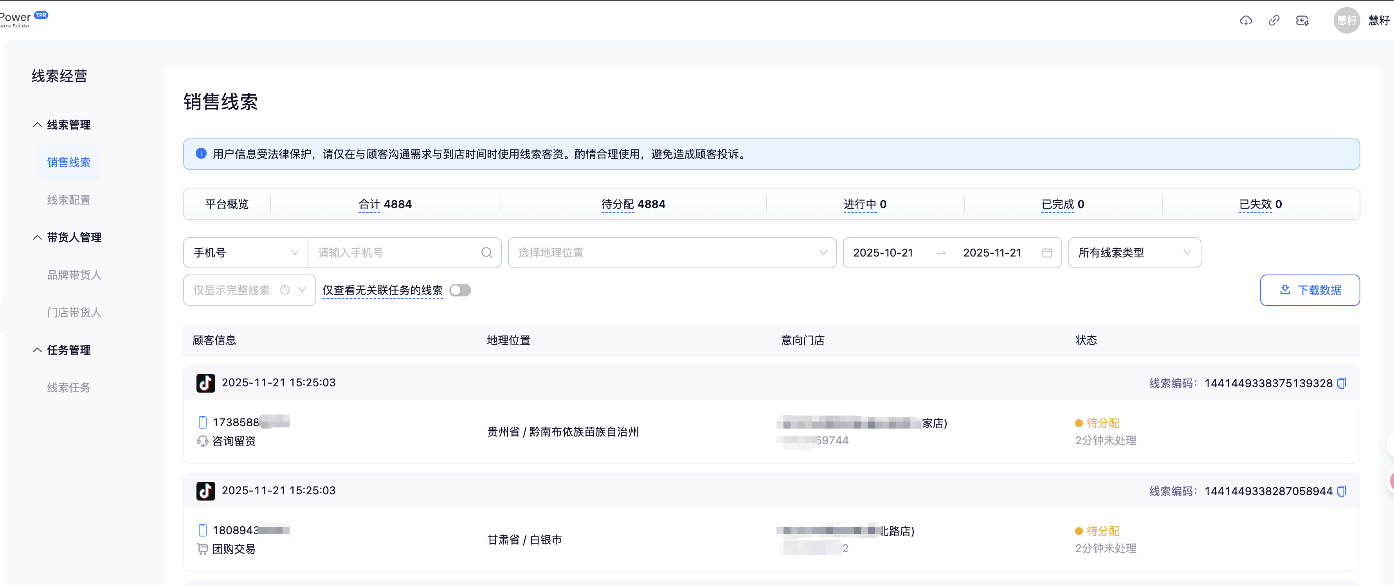Toggle 仅查看无关联任务的线索 switch
The image size is (1394, 585).
[x=460, y=290]
